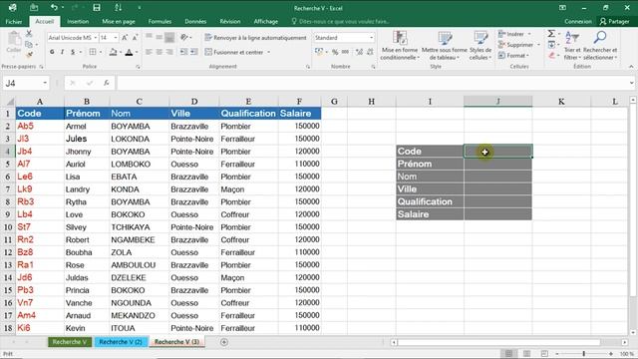Click the zoom slider in status bar
The width and height of the screenshot is (638, 359).
584,354
